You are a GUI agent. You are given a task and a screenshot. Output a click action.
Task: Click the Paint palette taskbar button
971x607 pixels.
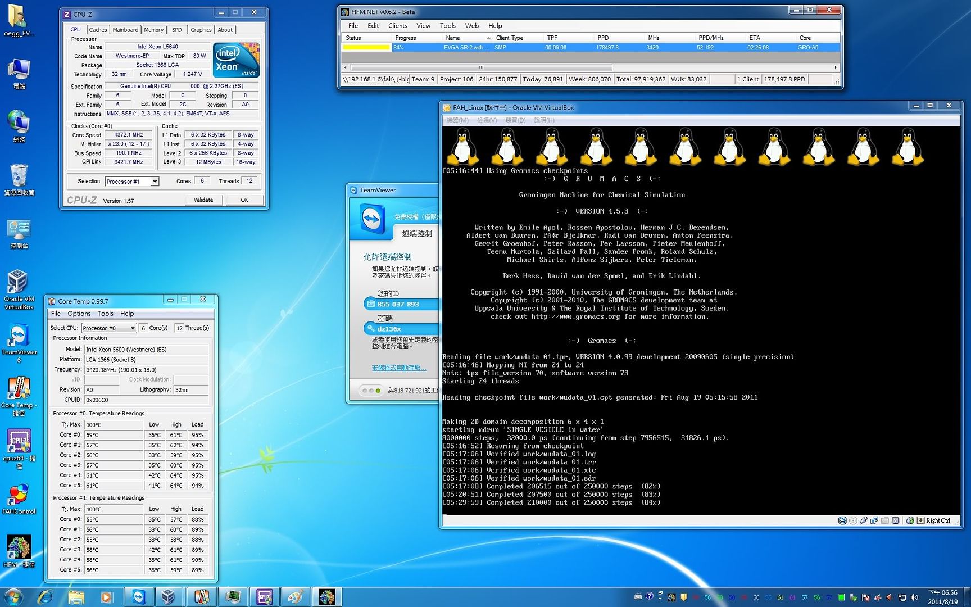[296, 597]
